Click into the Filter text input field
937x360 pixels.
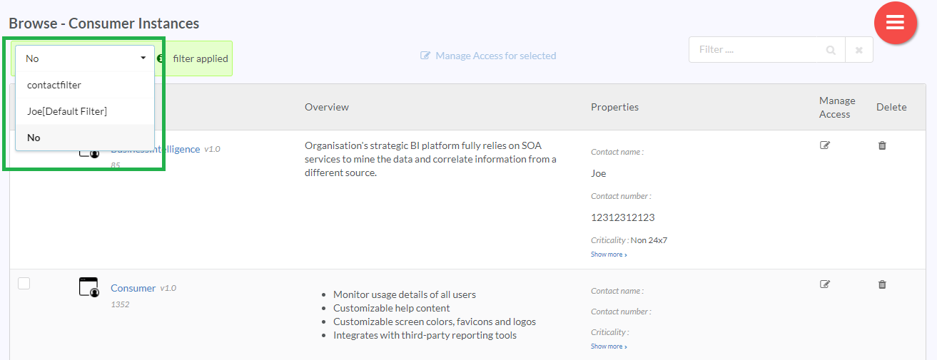pyautogui.click(x=756, y=50)
